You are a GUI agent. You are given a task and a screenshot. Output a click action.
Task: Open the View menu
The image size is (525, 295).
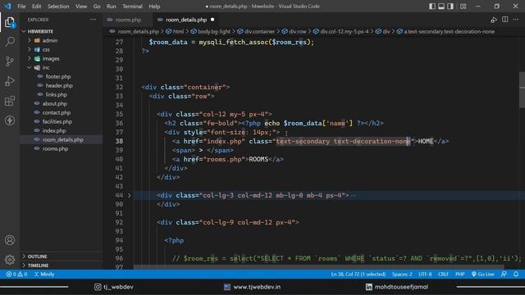[x=81, y=7]
